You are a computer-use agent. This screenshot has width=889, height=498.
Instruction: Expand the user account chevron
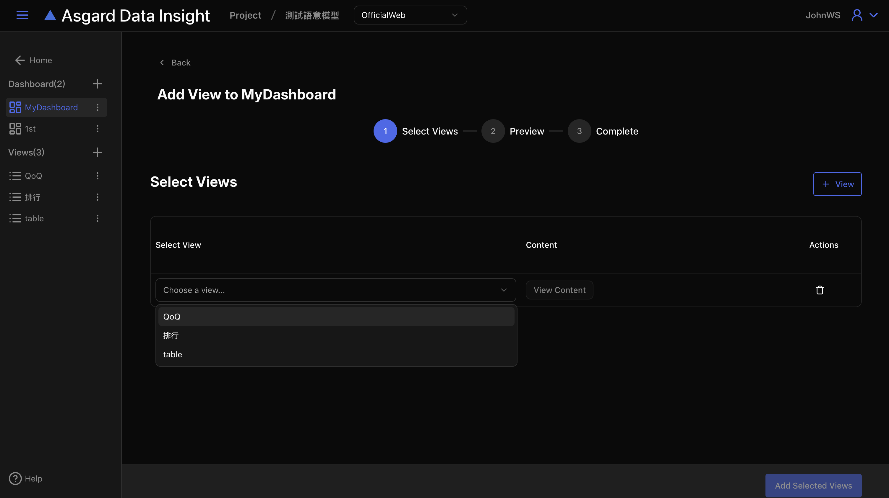873,15
